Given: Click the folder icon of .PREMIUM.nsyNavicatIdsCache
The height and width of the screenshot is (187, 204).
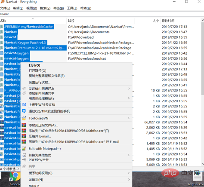Looking at the screenshot, I should pos(2,27).
